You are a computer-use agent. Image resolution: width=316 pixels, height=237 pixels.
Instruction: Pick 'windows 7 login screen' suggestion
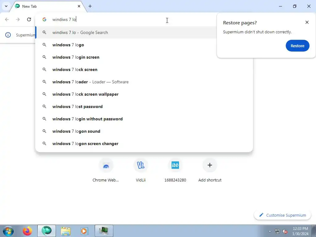coord(144,57)
